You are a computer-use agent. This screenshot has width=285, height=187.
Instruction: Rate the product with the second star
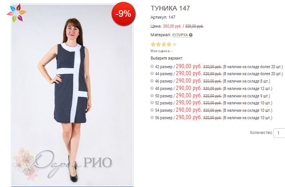[x=159, y=44]
